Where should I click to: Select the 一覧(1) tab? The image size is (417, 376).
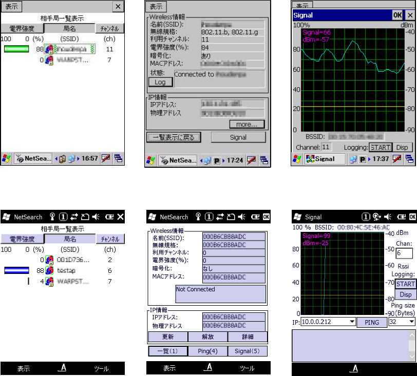[167, 351]
